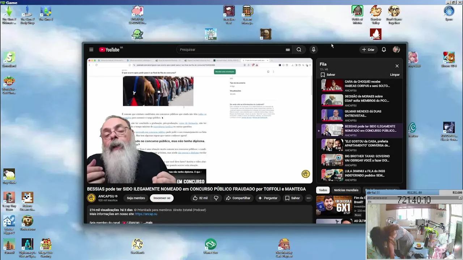Open Spore desktop shortcut
Screen dimensions: 463x260
pyautogui.click(x=449, y=14)
